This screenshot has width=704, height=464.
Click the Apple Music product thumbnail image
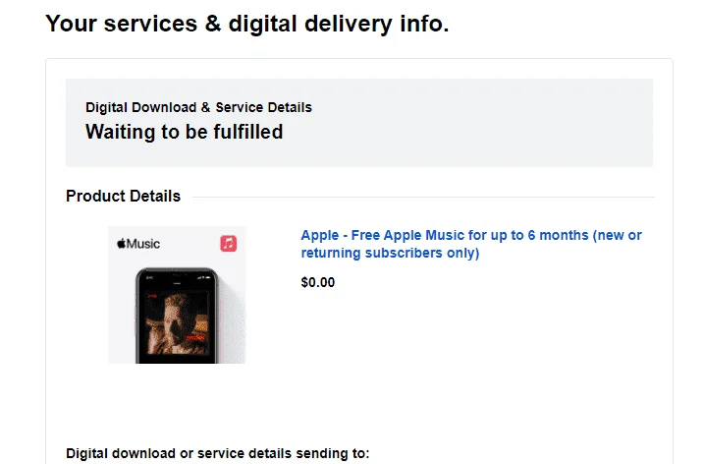tap(177, 295)
